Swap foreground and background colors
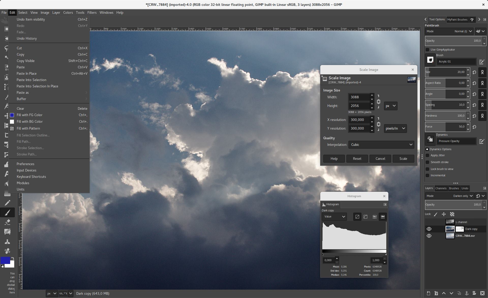The width and height of the screenshot is (488, 298). point(13,258)
